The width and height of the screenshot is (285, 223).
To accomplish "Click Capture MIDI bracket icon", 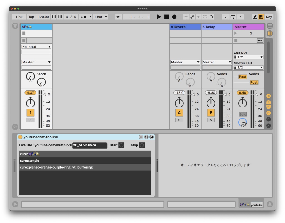I will pyautogui.click(x=205, y=17).
